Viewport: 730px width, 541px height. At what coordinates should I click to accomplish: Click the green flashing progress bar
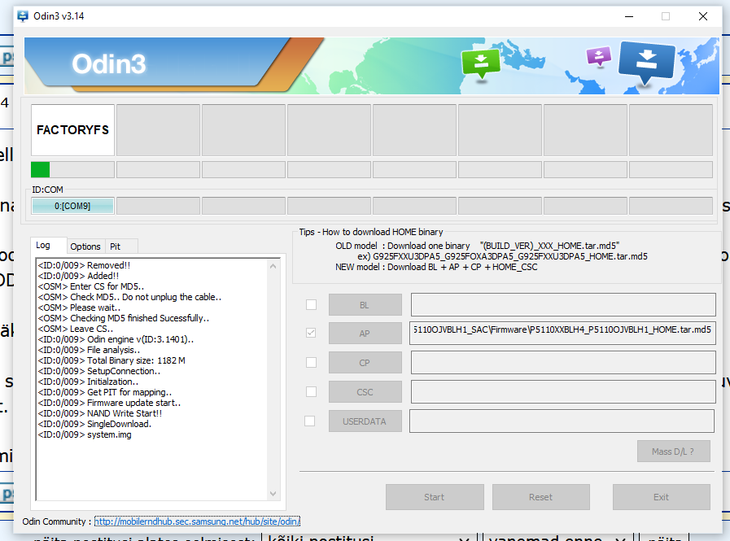72,169
